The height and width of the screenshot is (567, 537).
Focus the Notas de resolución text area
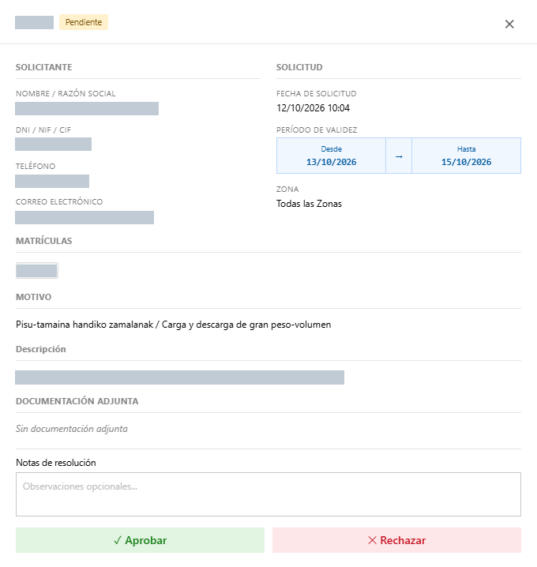(x=268, y=494)
